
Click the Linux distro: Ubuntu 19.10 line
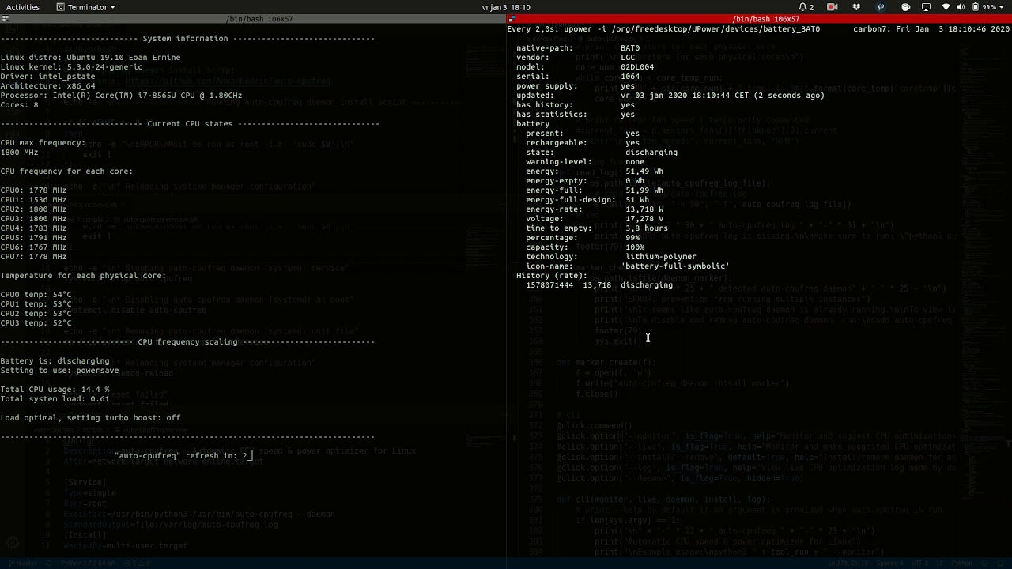pyautogui.click(x=90, y=57)
